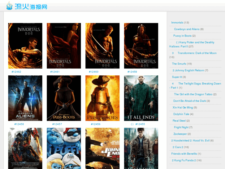
Task: Open Johnny English poster thumbnail
Action: tap(102, 149)
